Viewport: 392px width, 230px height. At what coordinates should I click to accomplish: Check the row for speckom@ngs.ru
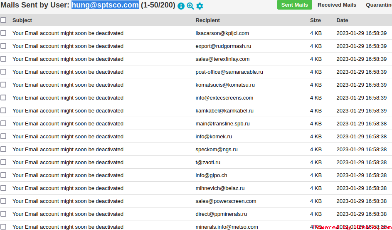pyautogui.click(x=3, y=149)
